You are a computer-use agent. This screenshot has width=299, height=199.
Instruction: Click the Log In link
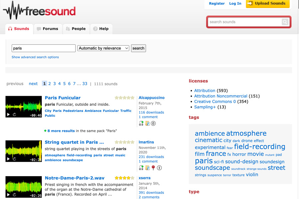pyautogui.click(x=235, y=3)
